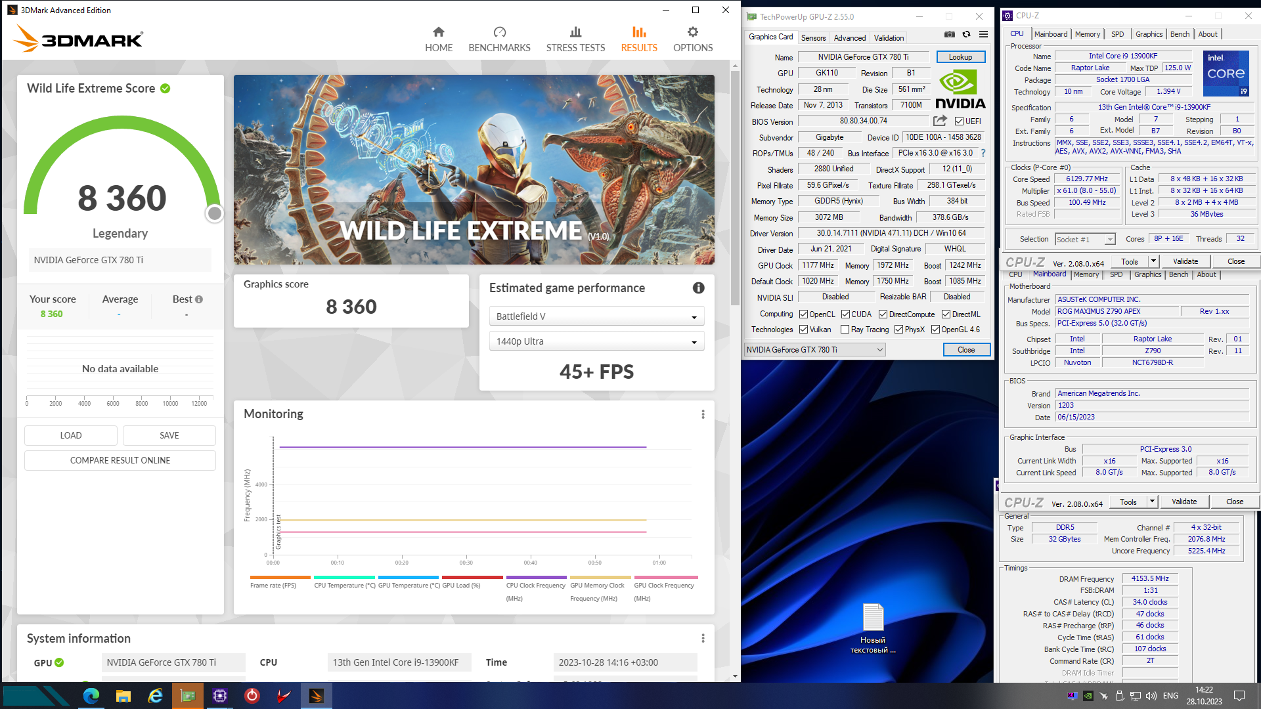Open the text document on the desktop
1261x709 pixels.
873,628
